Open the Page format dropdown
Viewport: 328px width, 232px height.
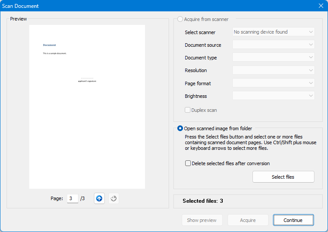tap(273, 83)
